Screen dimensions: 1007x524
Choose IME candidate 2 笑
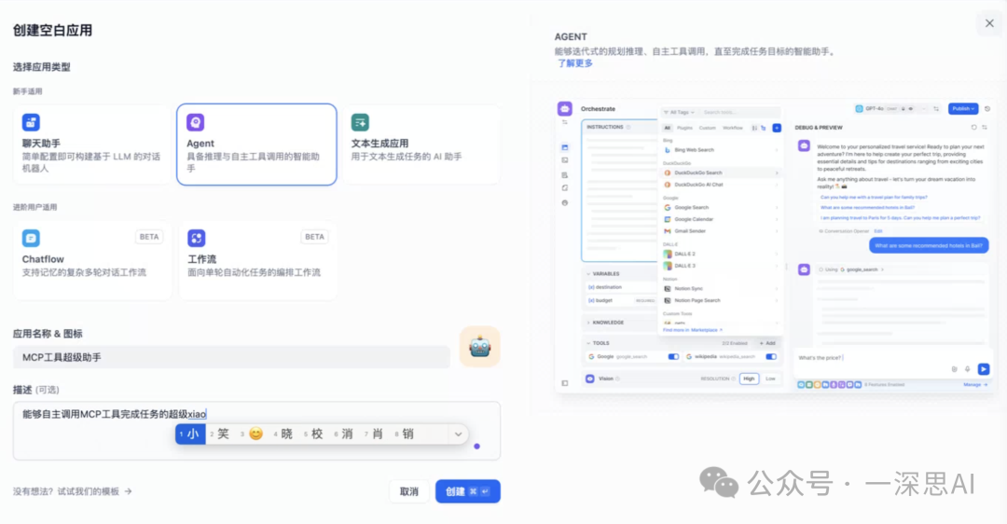click(220, 434)
